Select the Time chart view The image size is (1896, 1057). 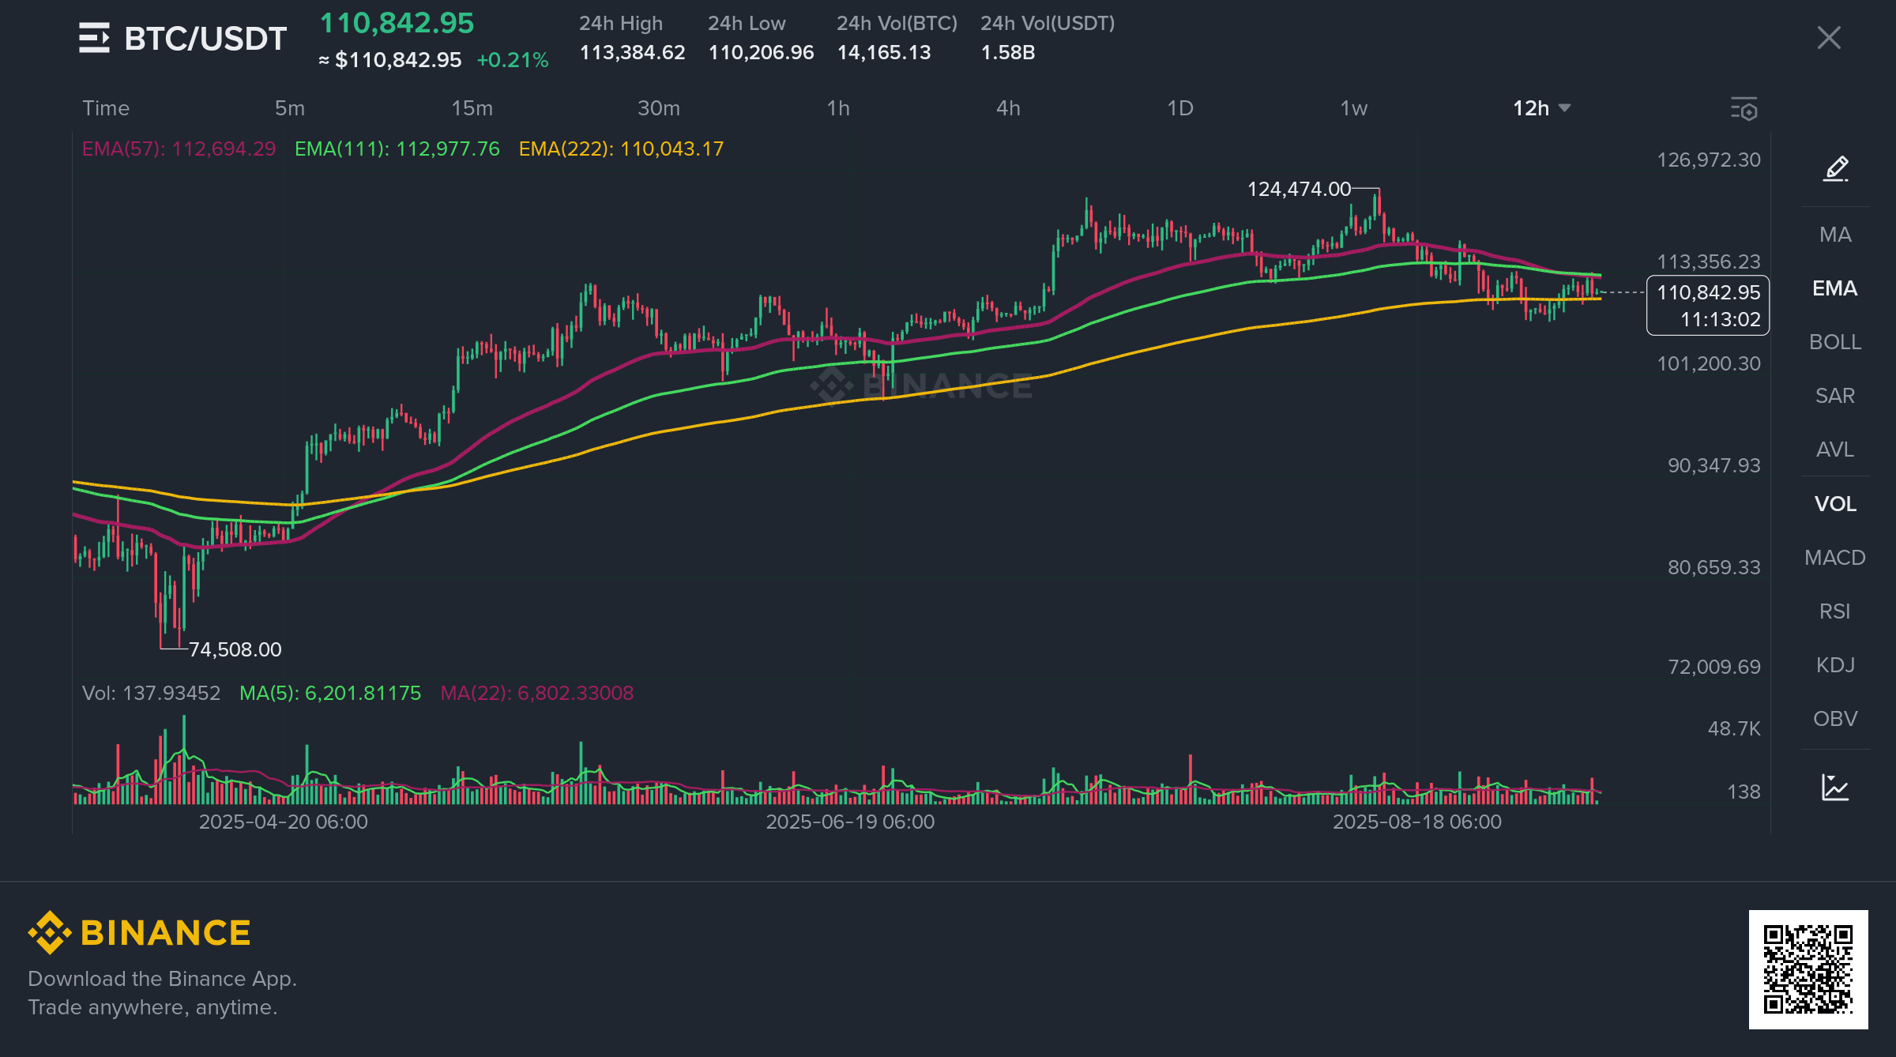point(106,108)
